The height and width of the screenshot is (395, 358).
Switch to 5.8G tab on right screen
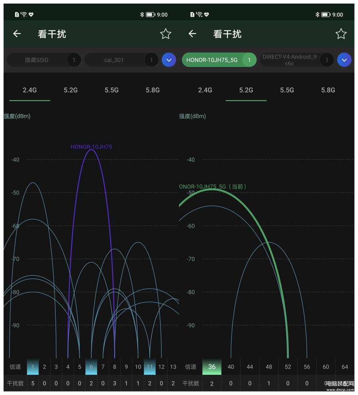(x=328, y=90)
